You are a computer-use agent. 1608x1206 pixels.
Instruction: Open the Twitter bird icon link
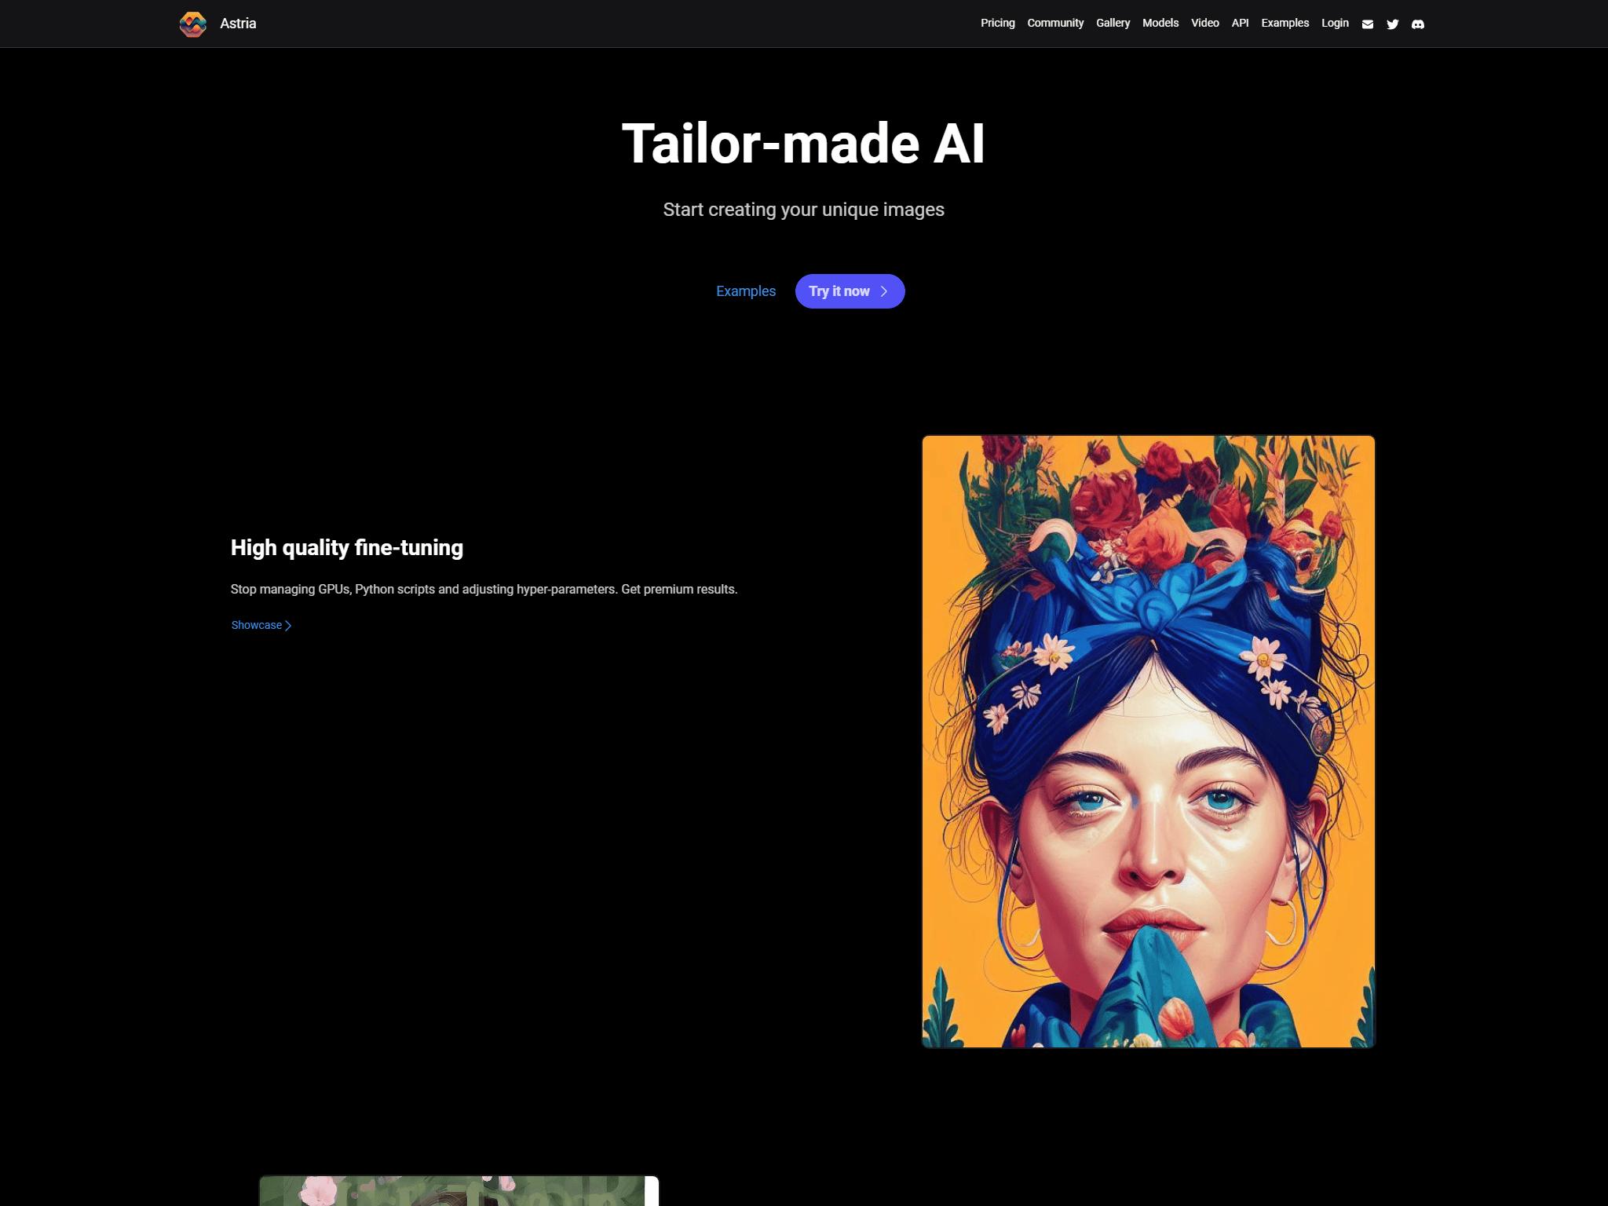(1393, 24)
